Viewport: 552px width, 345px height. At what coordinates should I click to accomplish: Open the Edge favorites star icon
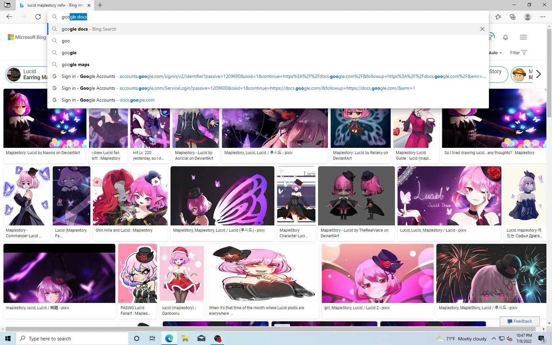pyautogui.click(x=498, y=17)
